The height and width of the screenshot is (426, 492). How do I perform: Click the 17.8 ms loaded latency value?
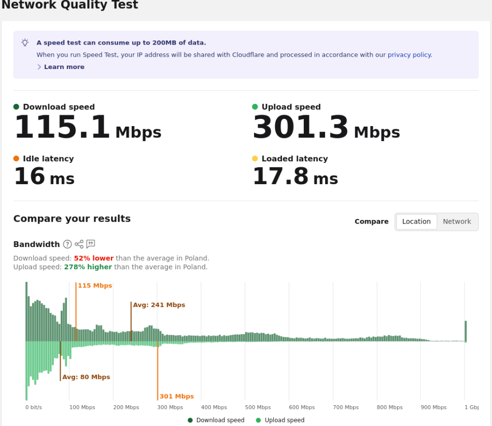click(x=296, y=176)
